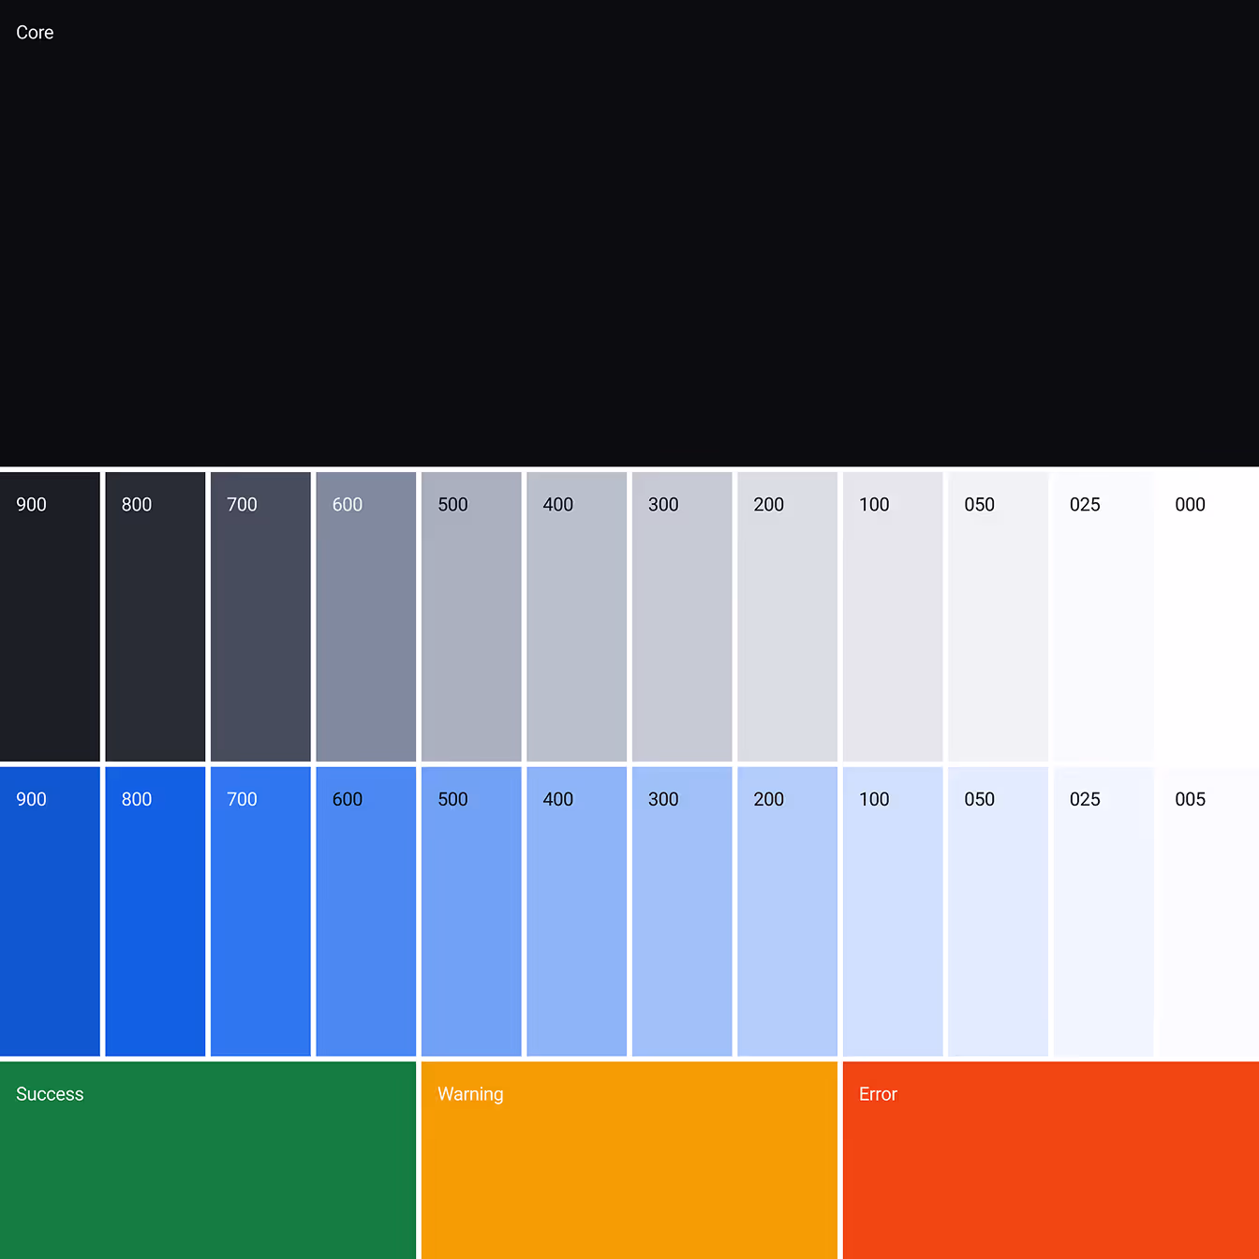The width and height of the screenshot is (1259, 1259).
Task: Select the gray 600 swatch
Action: 366,616
